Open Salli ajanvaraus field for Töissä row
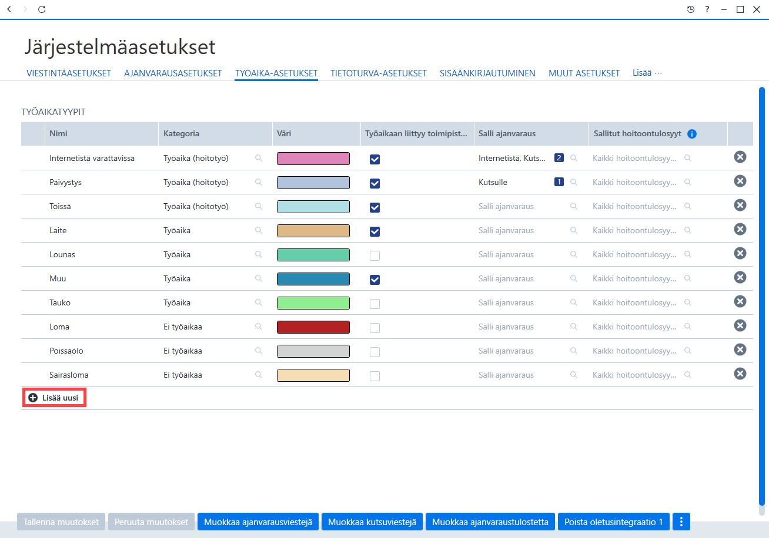 click(530, 206)
